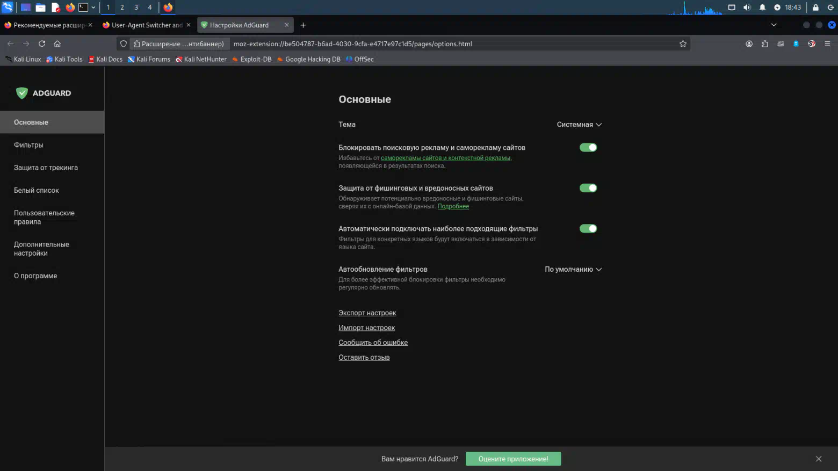Expand the list all tabs chevron

pyautogui.click(x=774, y=25)
